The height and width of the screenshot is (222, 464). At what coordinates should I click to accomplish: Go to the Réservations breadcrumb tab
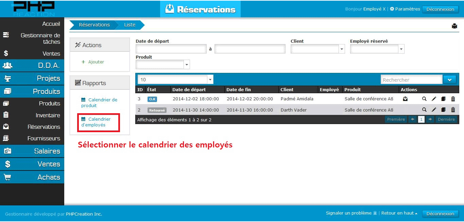tap(94, 25)
